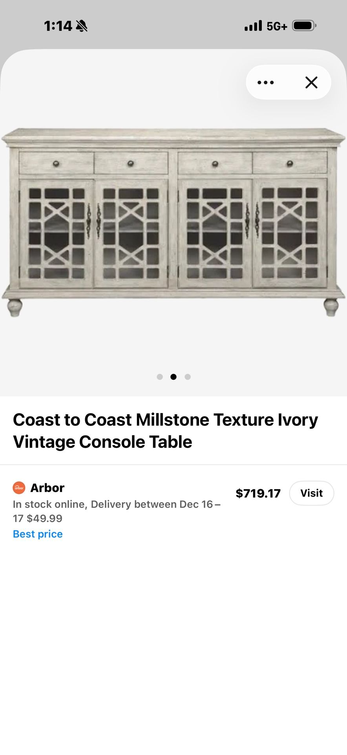
Task: Tap the battery status icon
Action: point(304,26)
